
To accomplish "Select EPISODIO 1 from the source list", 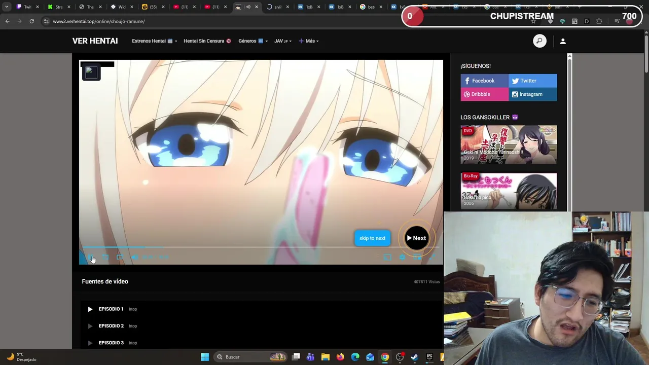I will 261,309.
